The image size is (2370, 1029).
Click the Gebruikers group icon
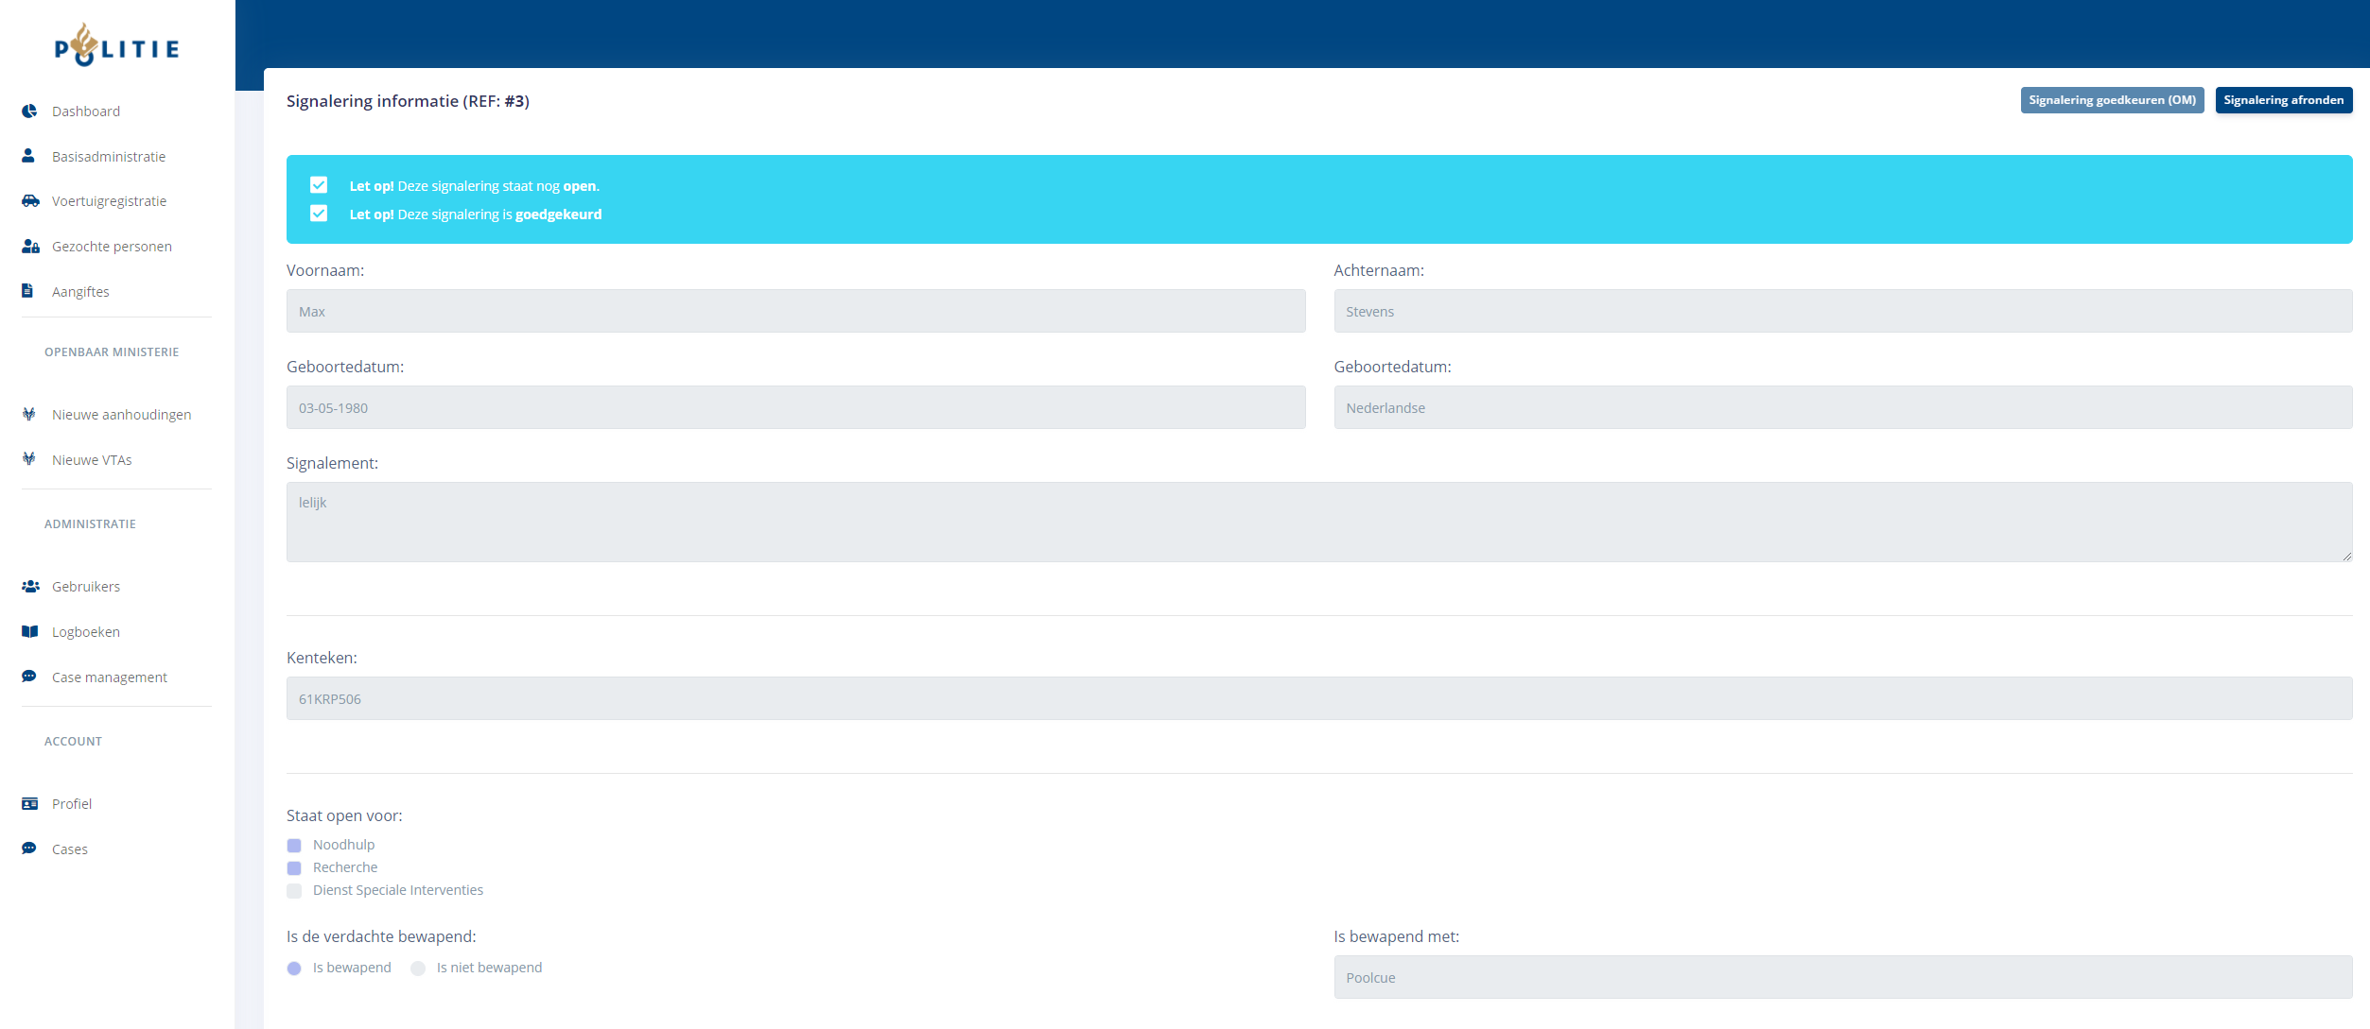pyautogui.click(x=30, y=587)
